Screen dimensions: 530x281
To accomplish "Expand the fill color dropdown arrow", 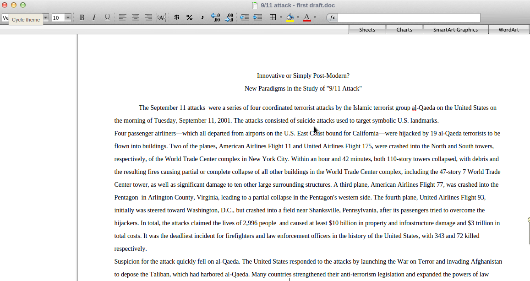I will click(298, 17).
